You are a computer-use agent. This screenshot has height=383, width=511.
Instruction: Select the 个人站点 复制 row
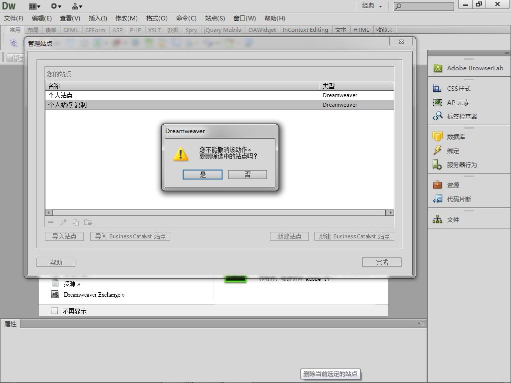point(220,105)
